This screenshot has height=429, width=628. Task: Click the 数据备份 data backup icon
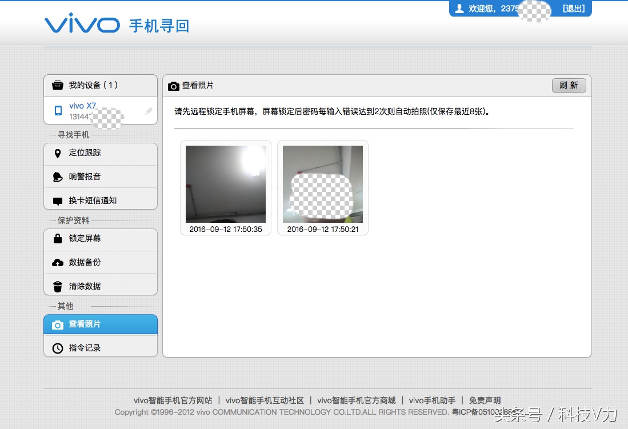click(x=57, y=262)
